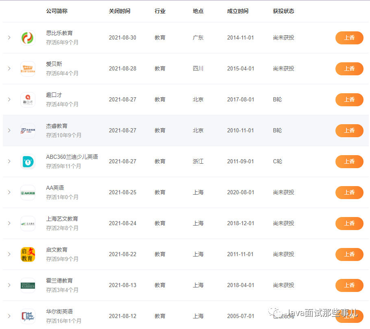Viewport: 370px width, 329px height.
Task: Click the 公司简称 column header
Action: [x=57, y=11]
